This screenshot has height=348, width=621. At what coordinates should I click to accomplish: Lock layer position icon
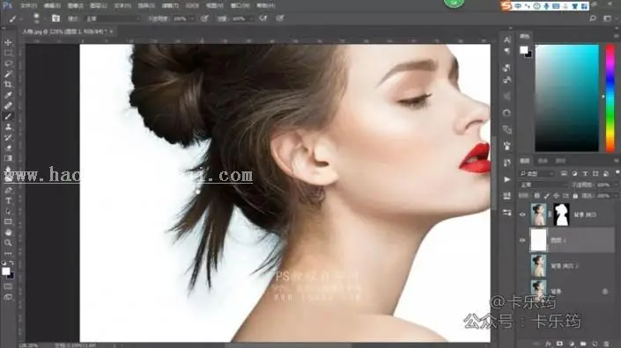click(x=556, y=195)
